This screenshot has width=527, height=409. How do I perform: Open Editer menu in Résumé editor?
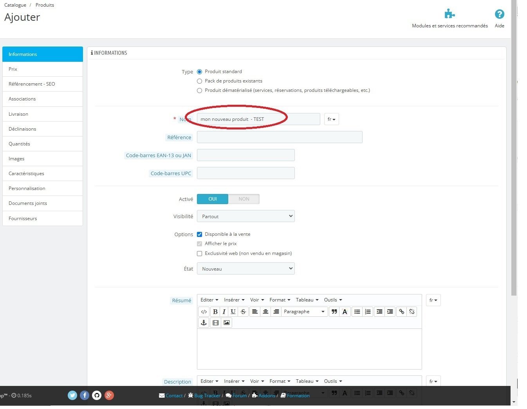click(209, 300)
